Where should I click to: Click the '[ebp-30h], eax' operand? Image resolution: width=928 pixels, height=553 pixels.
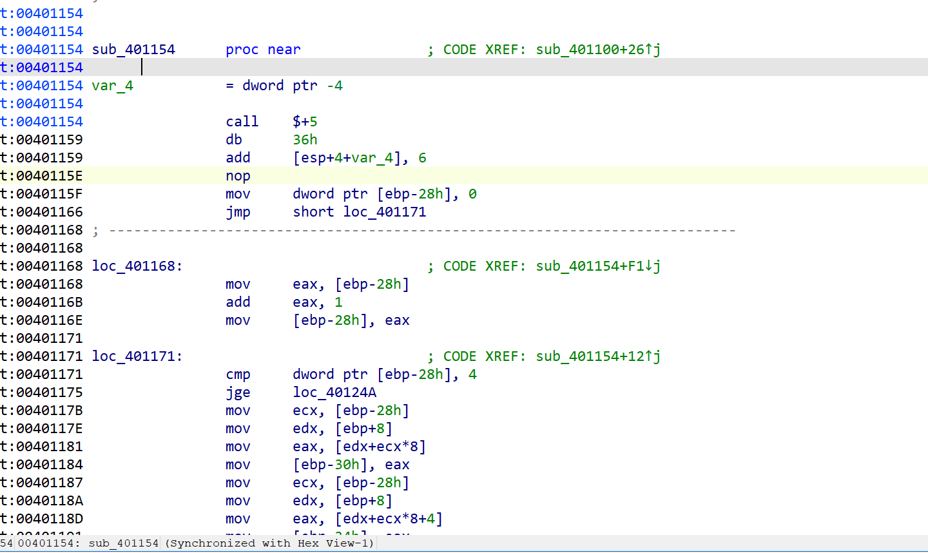pos(351,465)
